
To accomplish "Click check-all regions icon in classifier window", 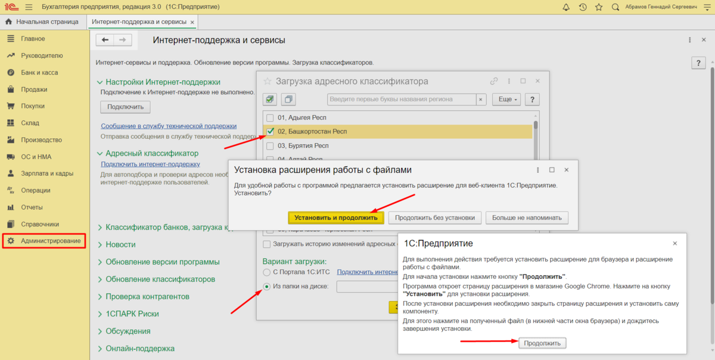I will pyautogui.click(x=271, y=99).
